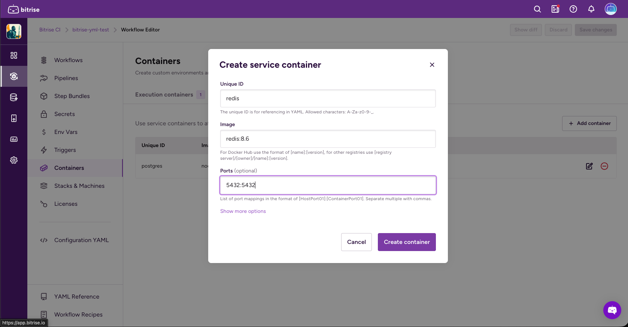The height and width of the screenshot is (327, 628).
Task: Open the chat support bubble
Action: 612,310
